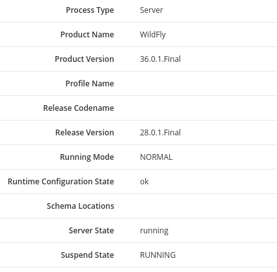Image resolution: width=277 pixels, height=272 pixels.
Task: Select the Server process type value
Action: [151, 10]
